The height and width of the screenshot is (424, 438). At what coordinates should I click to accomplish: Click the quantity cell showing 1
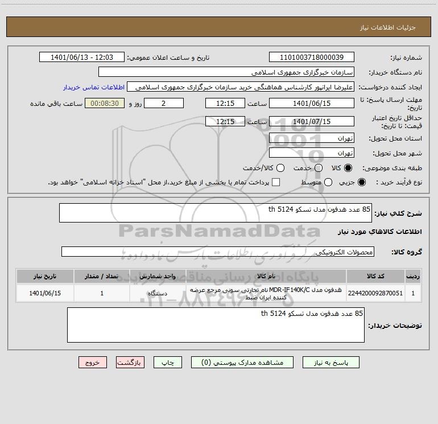click(x=102, y=293)
